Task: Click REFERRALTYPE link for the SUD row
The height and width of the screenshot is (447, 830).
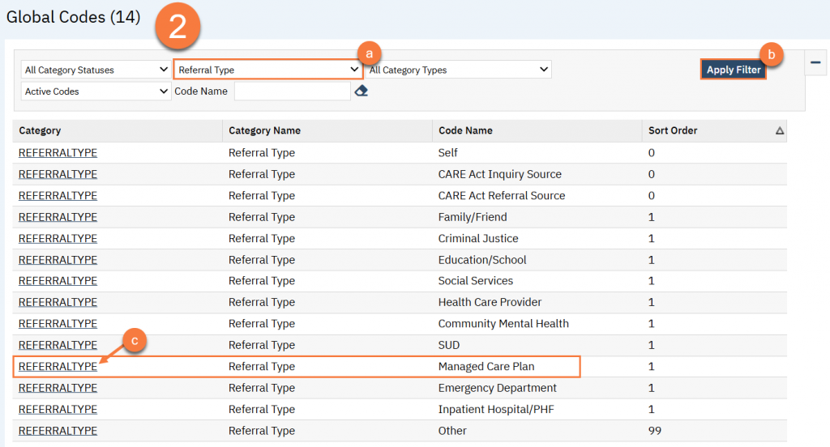Action: coord(58,345)
